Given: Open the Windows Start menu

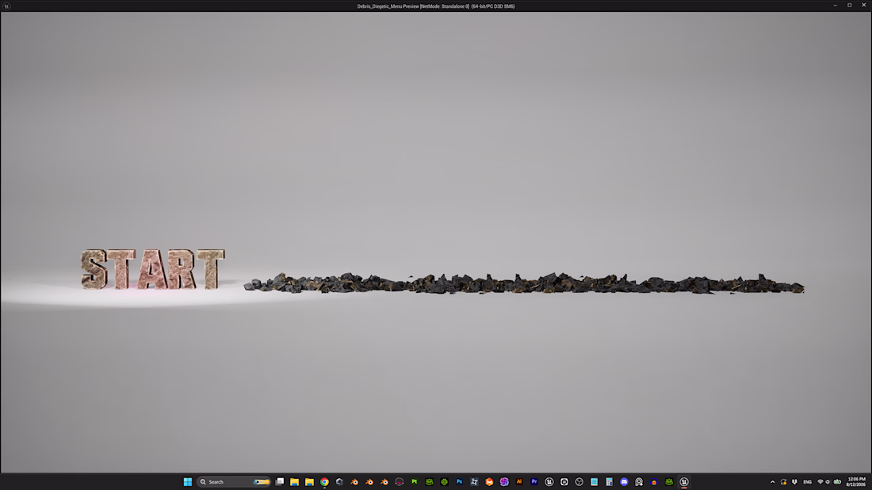Looking at the screenshot, I should click(x=188, y=481).
